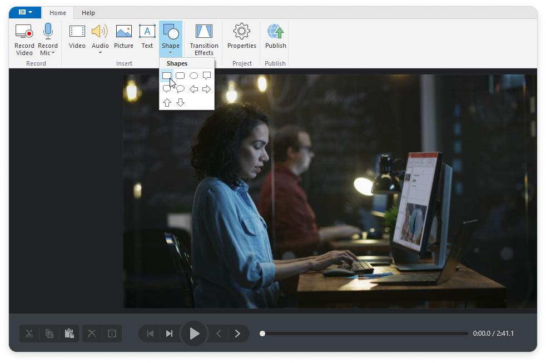
Task: Open project Properties gear
Action: point(242,32)
